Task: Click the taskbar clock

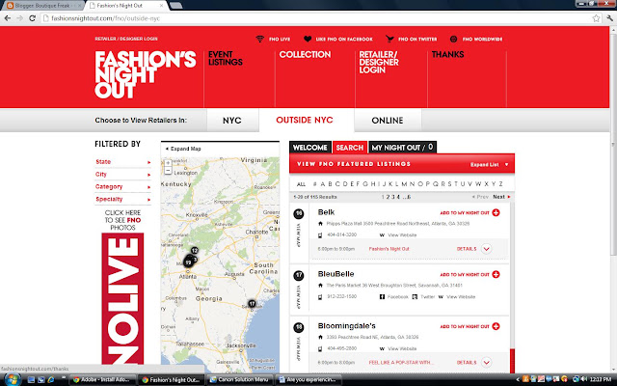Action: pyautogui.click(x=600, y=379)
